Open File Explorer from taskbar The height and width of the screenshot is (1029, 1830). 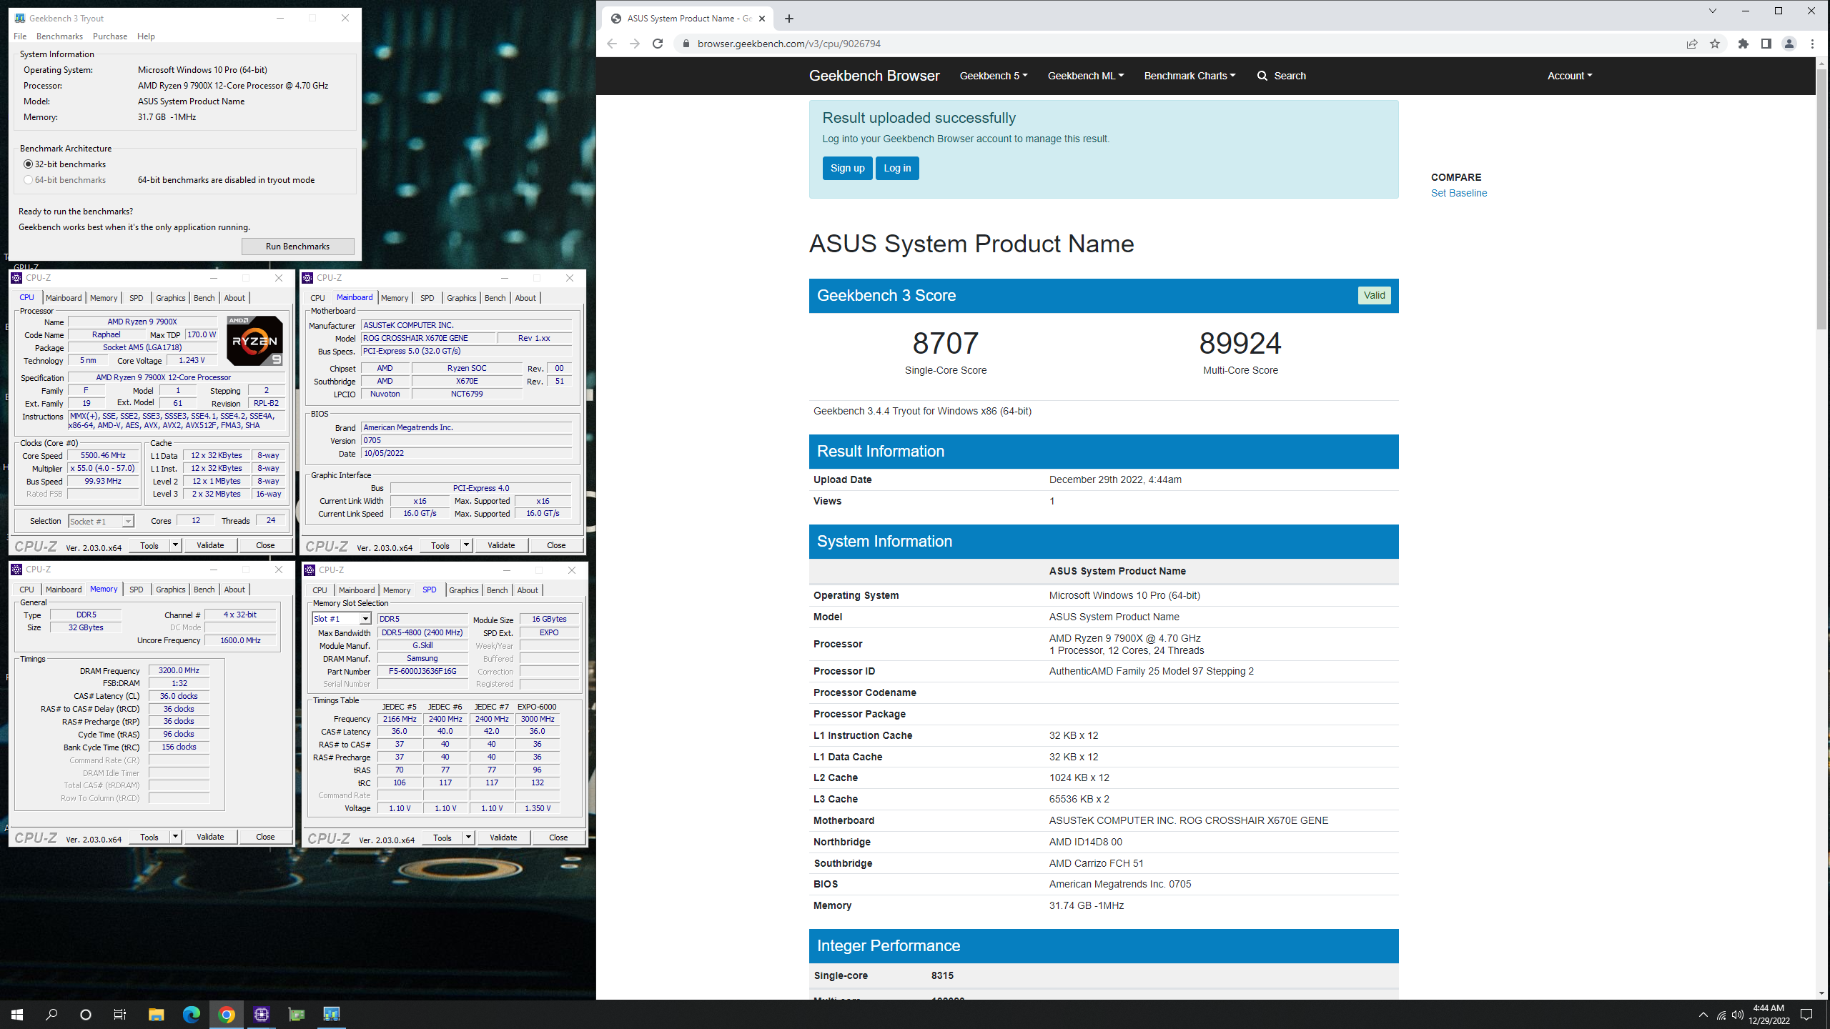coord(156,1014)
